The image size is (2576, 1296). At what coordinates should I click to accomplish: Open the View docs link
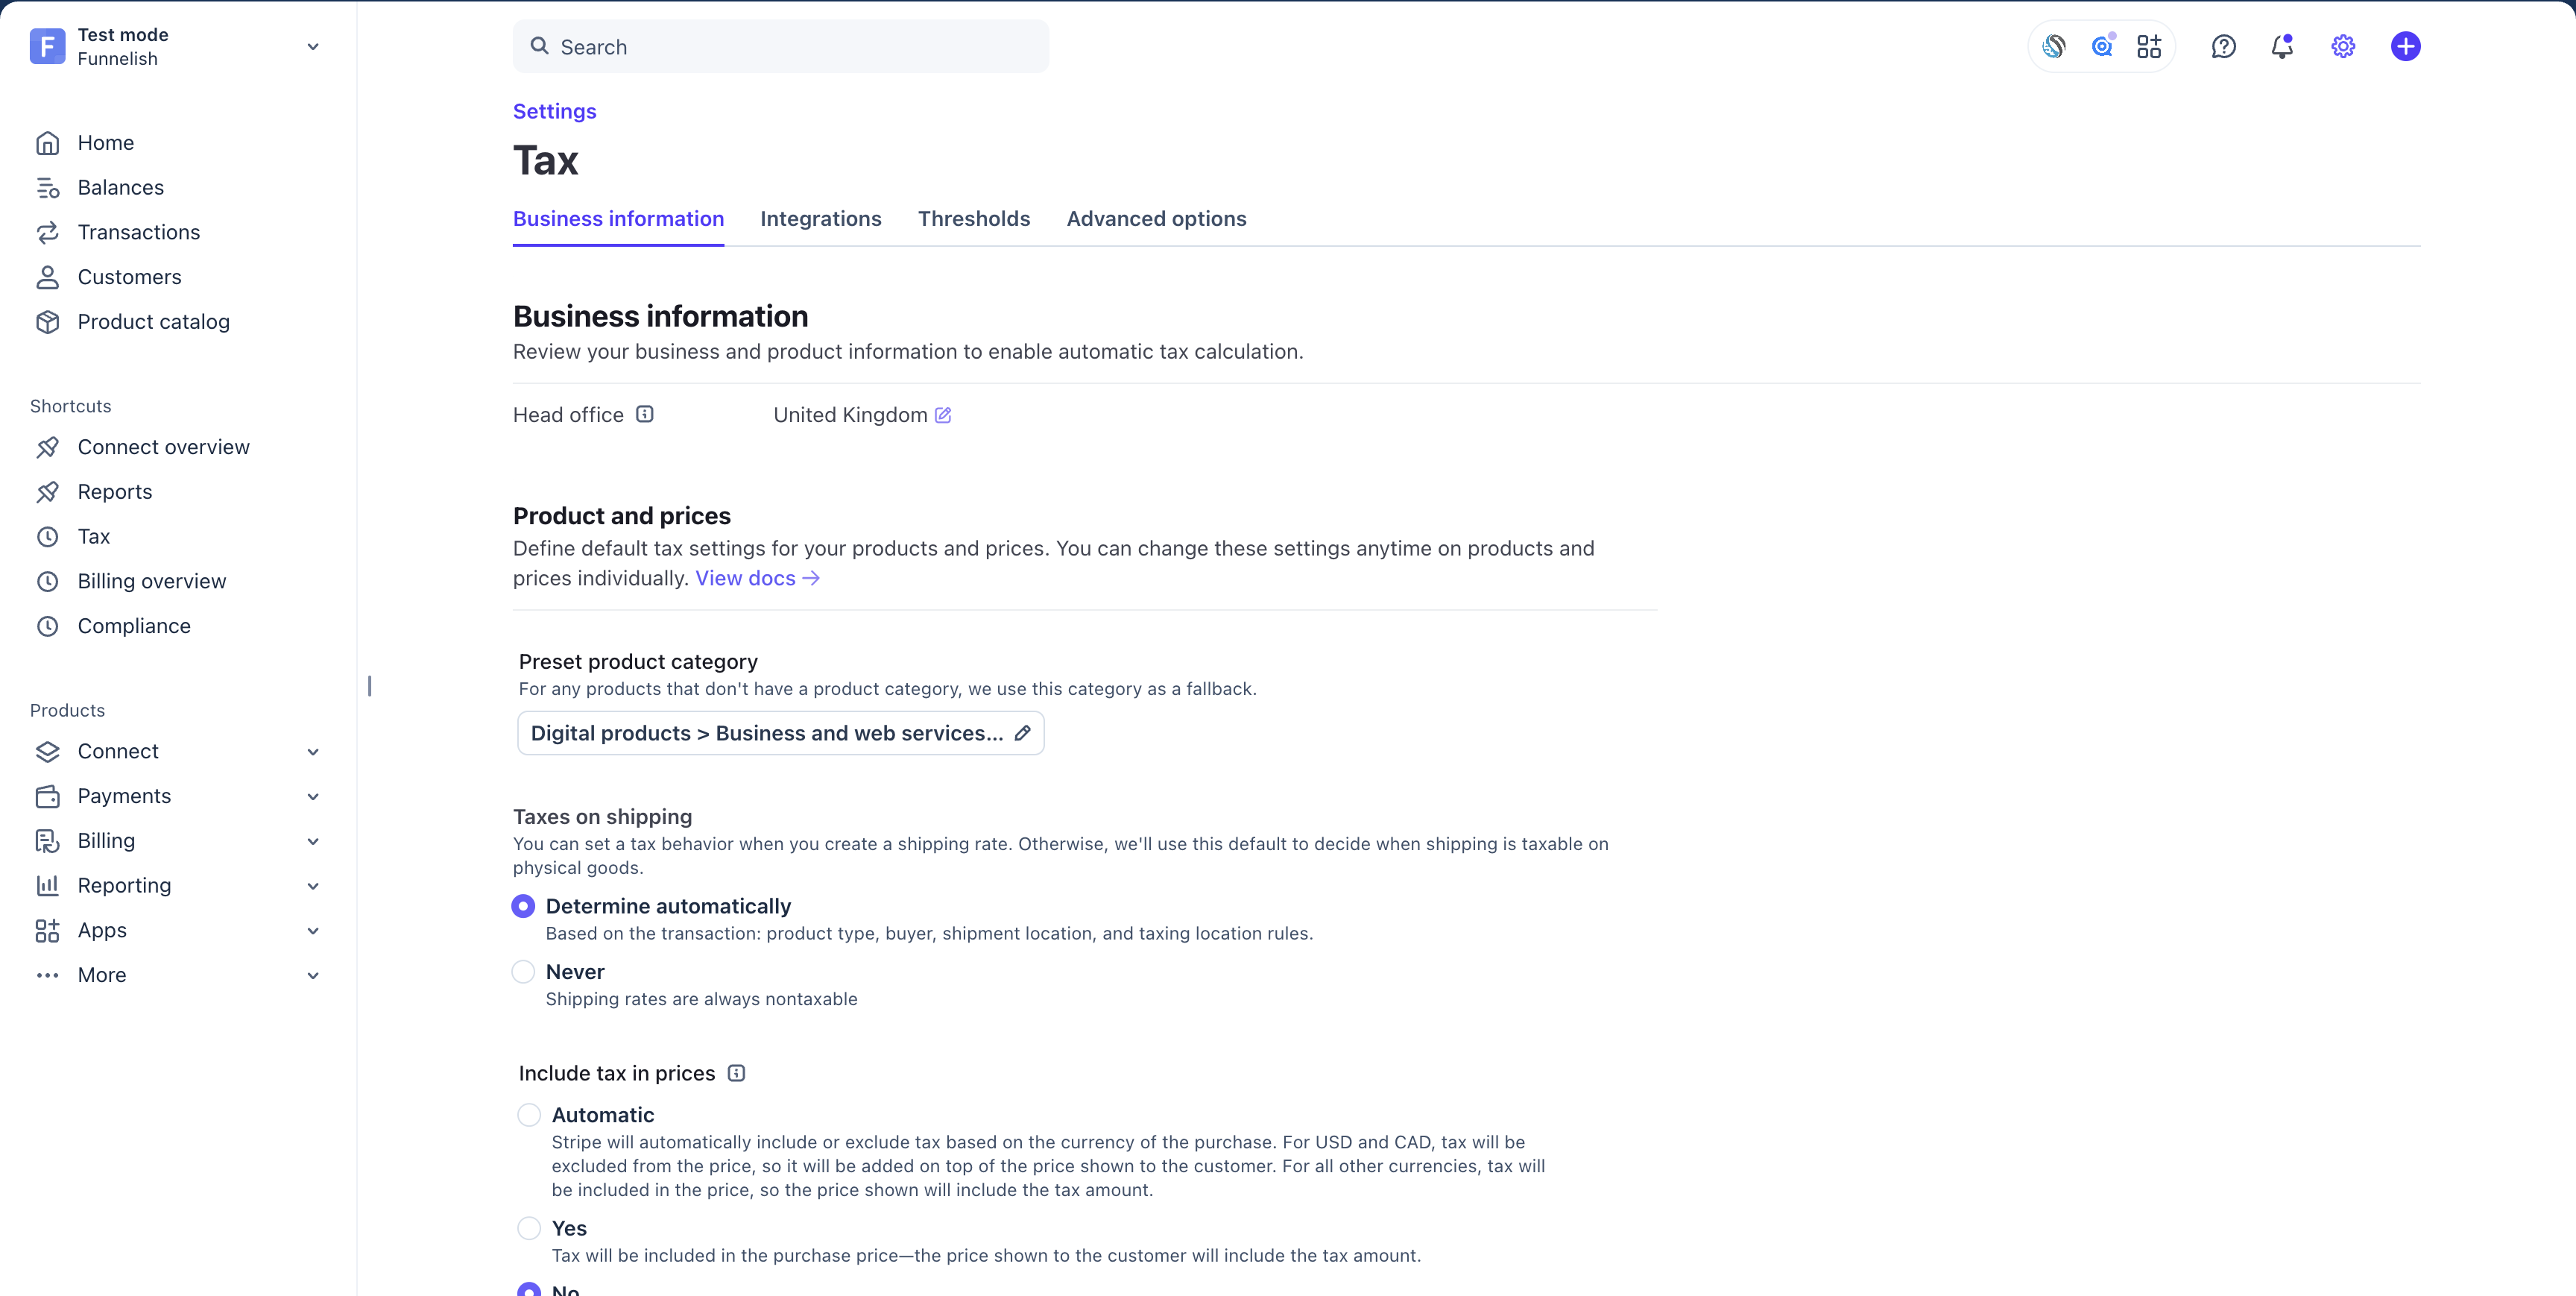coord(757,577)
